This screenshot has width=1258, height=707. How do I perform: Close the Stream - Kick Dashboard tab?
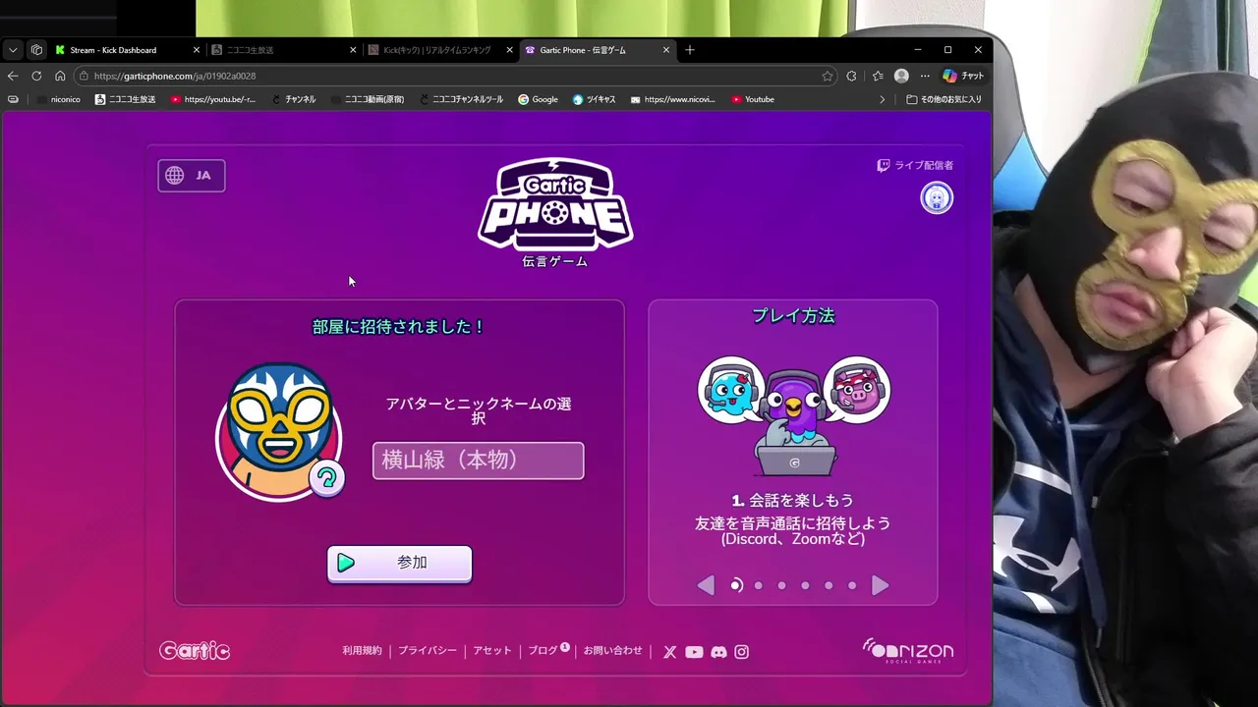click(196, 50)
